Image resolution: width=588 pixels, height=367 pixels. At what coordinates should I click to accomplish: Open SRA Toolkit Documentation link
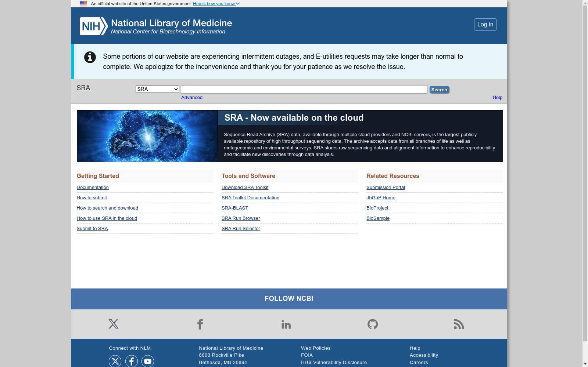point(250,198)
